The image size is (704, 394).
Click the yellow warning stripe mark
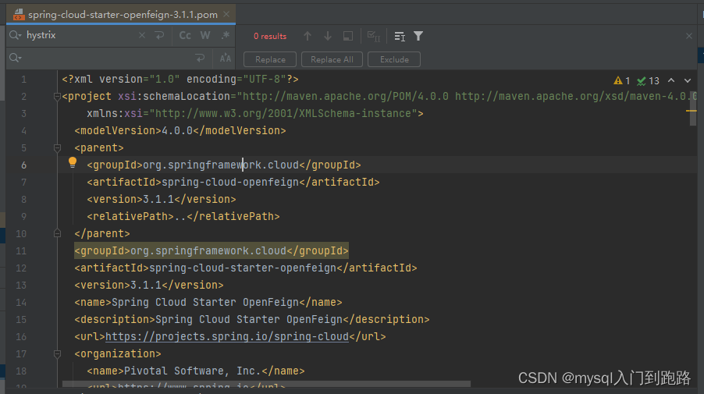pyautogui.click(x=692, y=110)
